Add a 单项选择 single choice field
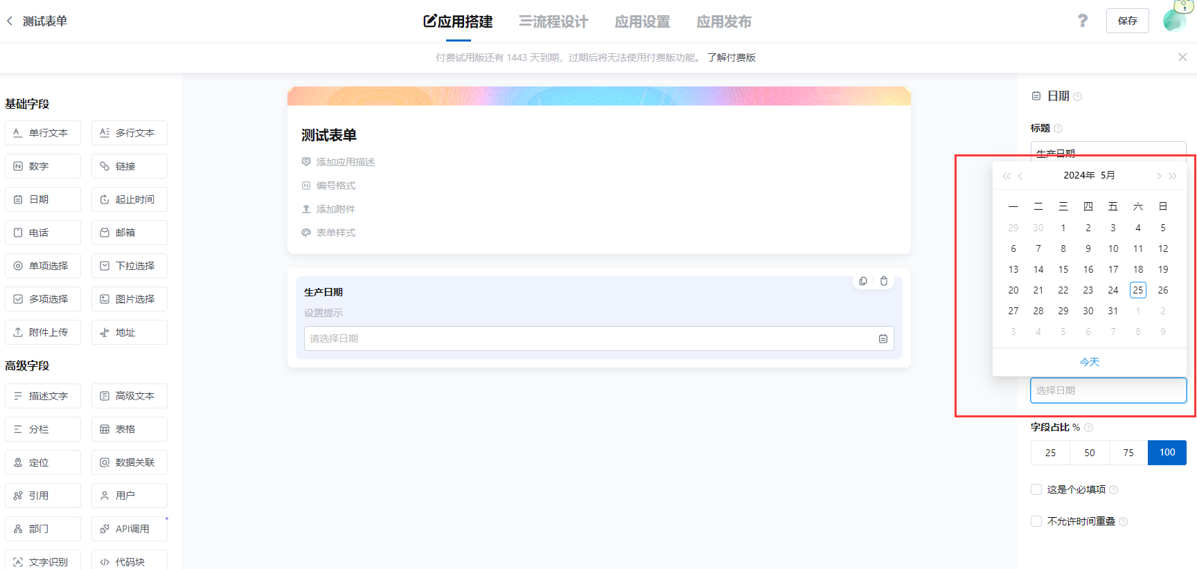Viewport: 1197px width, 569px height. point(43,266)
